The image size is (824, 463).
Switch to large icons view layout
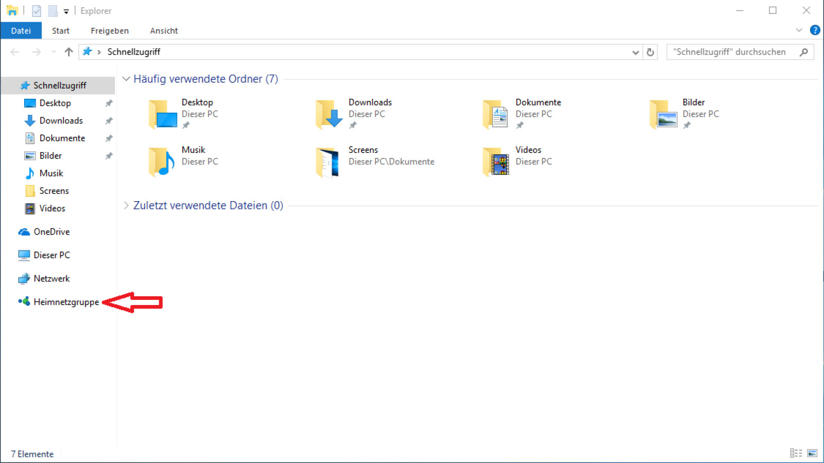pyautogui.click(x=812, y=453)
